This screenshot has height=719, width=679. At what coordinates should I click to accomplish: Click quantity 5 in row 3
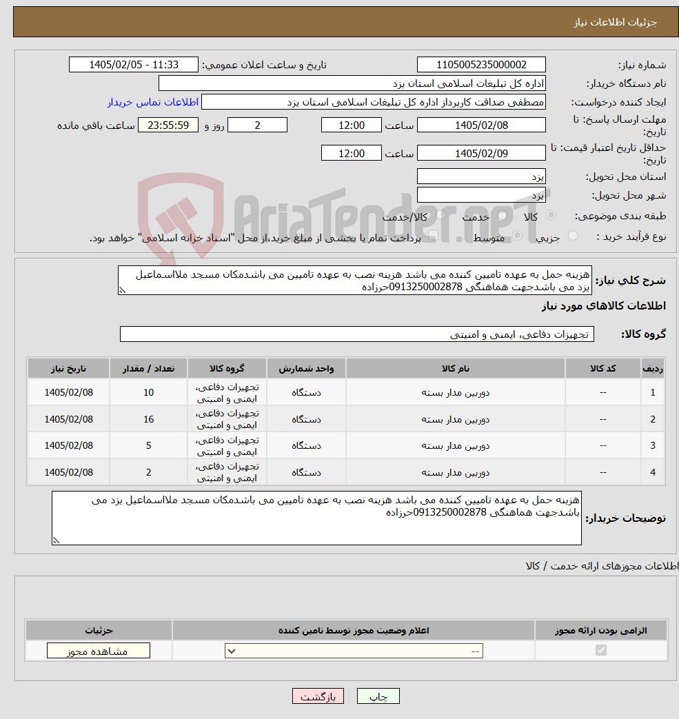click(x=148, y=445)
